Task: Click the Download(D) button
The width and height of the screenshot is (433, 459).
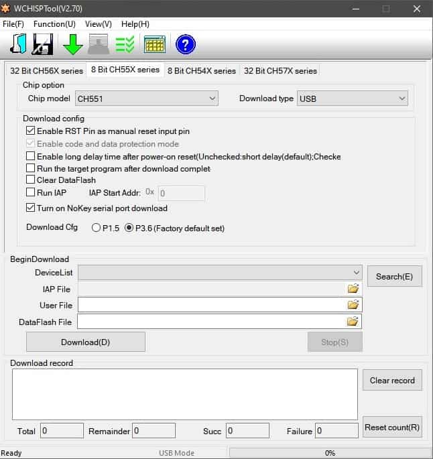Action: click(86, 342)
